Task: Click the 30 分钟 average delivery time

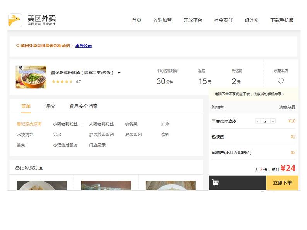Action: tap(165, 81)
